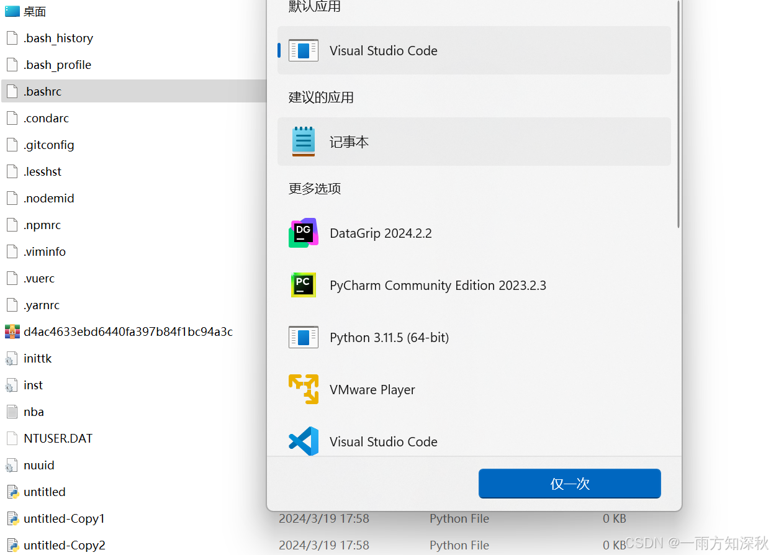Viewport: 771px width, 555px height.
Task: Click Python file icon beside untitled-Copy1
Action: (x=12, y=518)
